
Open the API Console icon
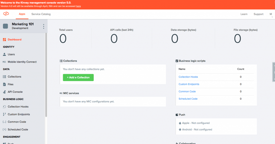pos(4,92)
